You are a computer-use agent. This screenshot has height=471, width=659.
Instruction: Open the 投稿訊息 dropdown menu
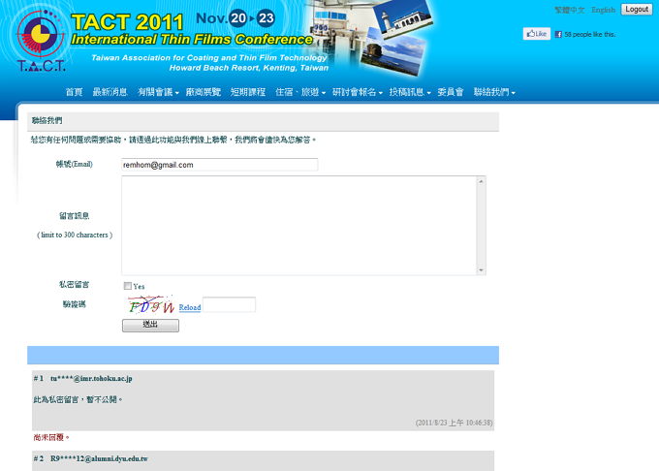[x=409, y=92]
